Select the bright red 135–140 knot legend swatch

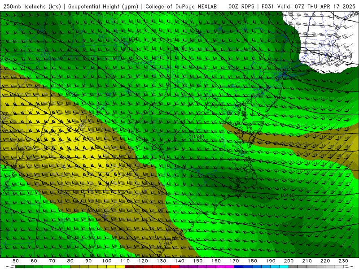pyautogui.click(x=175, y=266)
